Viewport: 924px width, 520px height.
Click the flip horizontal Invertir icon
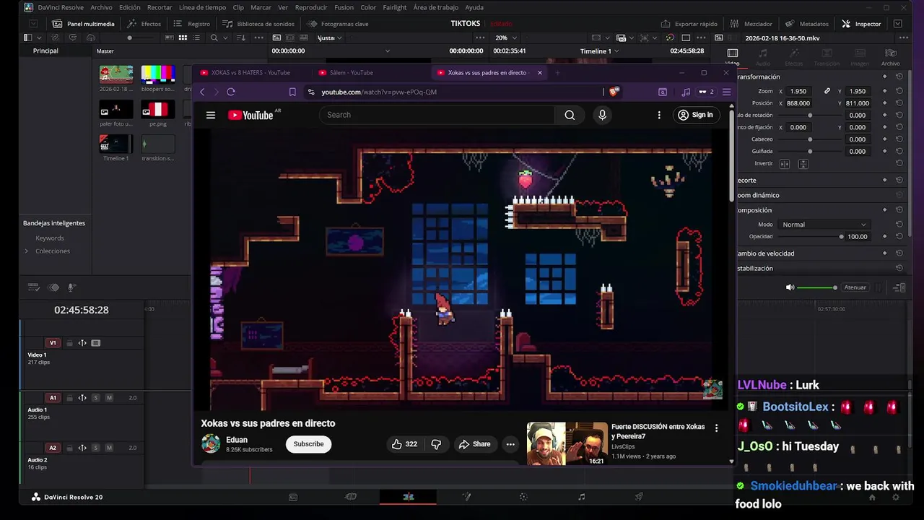[x=785, y=164]
